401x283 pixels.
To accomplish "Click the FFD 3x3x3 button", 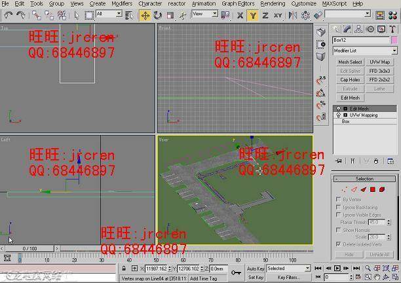I will point(379,71).
